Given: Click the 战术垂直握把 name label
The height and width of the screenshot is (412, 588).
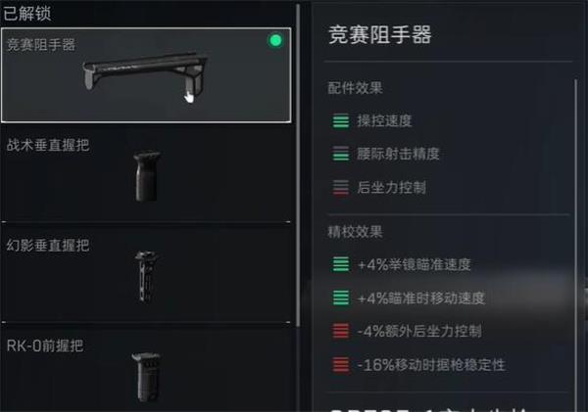Looking at the screenshot, I should [48, 145].
